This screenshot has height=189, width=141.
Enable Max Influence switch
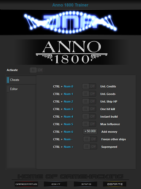[x=89, y=124]
